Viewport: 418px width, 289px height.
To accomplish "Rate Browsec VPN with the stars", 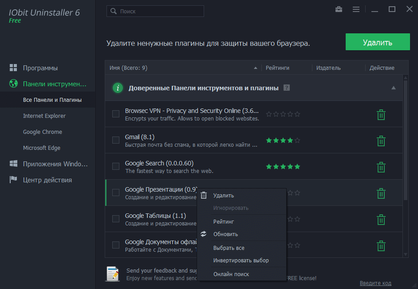I will click(283, 114).
